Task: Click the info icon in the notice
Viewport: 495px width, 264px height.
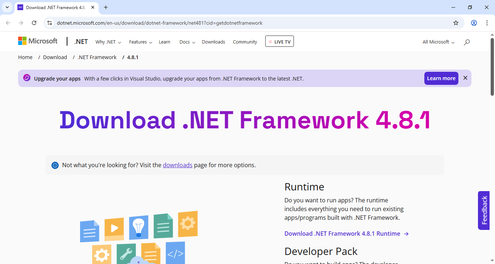Action: point(55,165)
